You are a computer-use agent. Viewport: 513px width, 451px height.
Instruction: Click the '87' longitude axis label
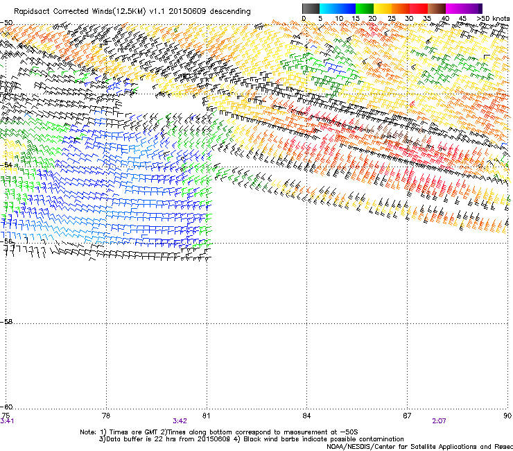click(x=407, y=416)
